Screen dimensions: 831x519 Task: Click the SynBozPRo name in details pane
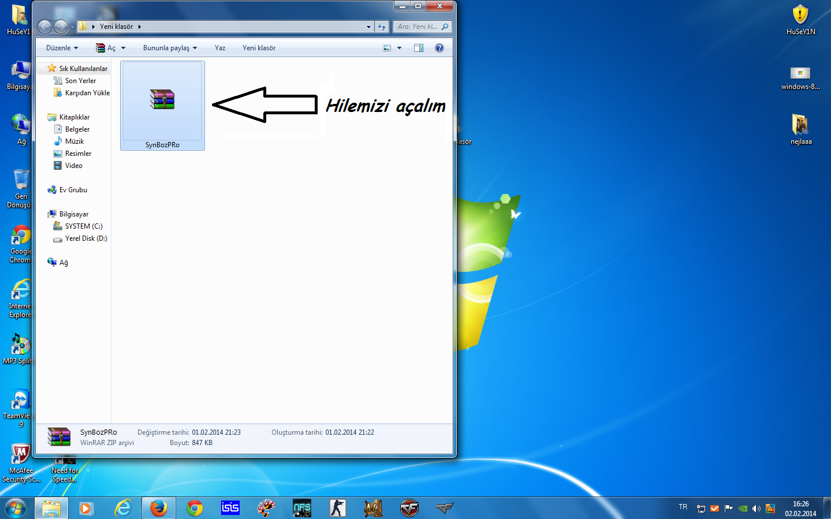[98, 432]
